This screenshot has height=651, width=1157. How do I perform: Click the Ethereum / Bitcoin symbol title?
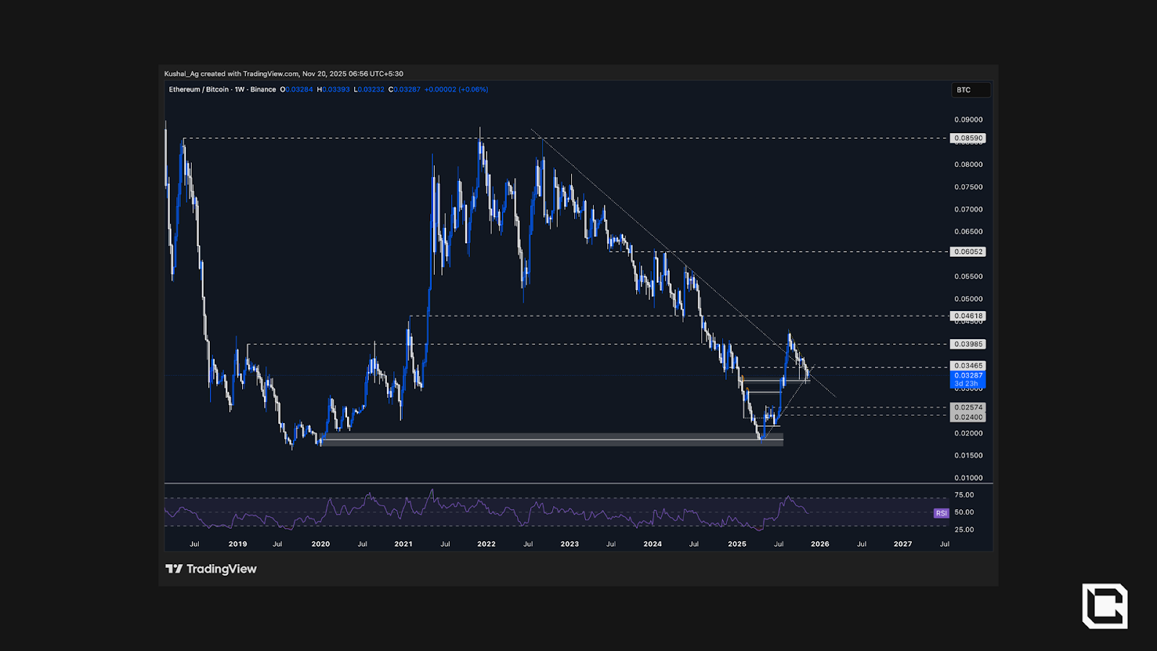(x=199, y=90)
